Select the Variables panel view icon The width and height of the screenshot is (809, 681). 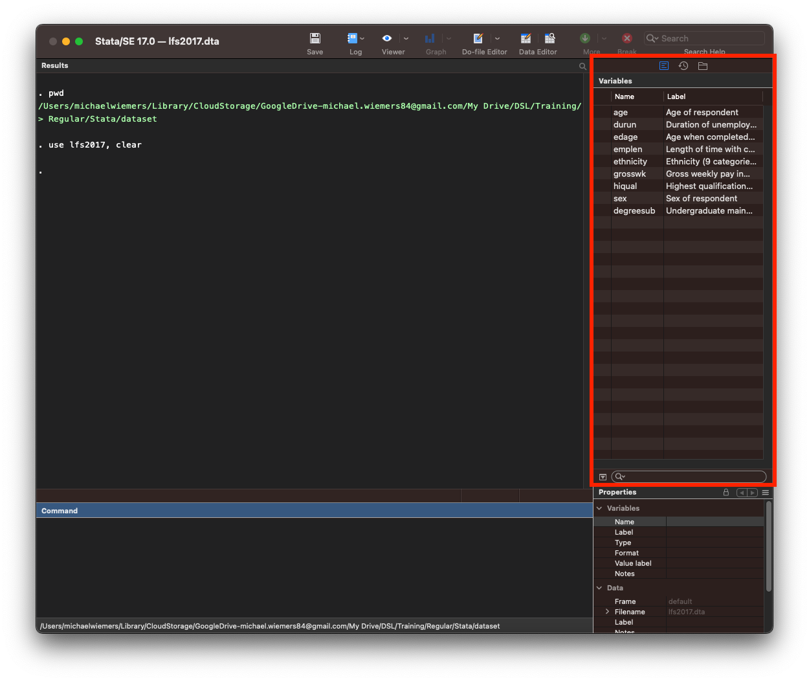[x=664, y=66]
